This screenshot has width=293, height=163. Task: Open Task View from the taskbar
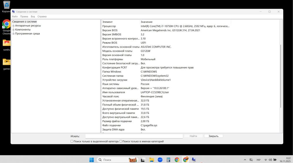[143, 160]
